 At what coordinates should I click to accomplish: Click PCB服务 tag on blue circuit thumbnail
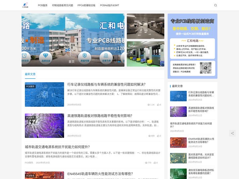coord(30,87)
